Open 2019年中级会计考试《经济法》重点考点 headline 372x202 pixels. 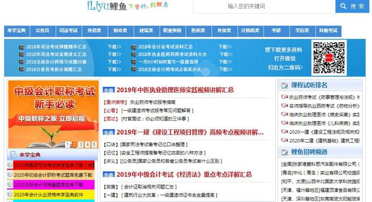[184, 174]
